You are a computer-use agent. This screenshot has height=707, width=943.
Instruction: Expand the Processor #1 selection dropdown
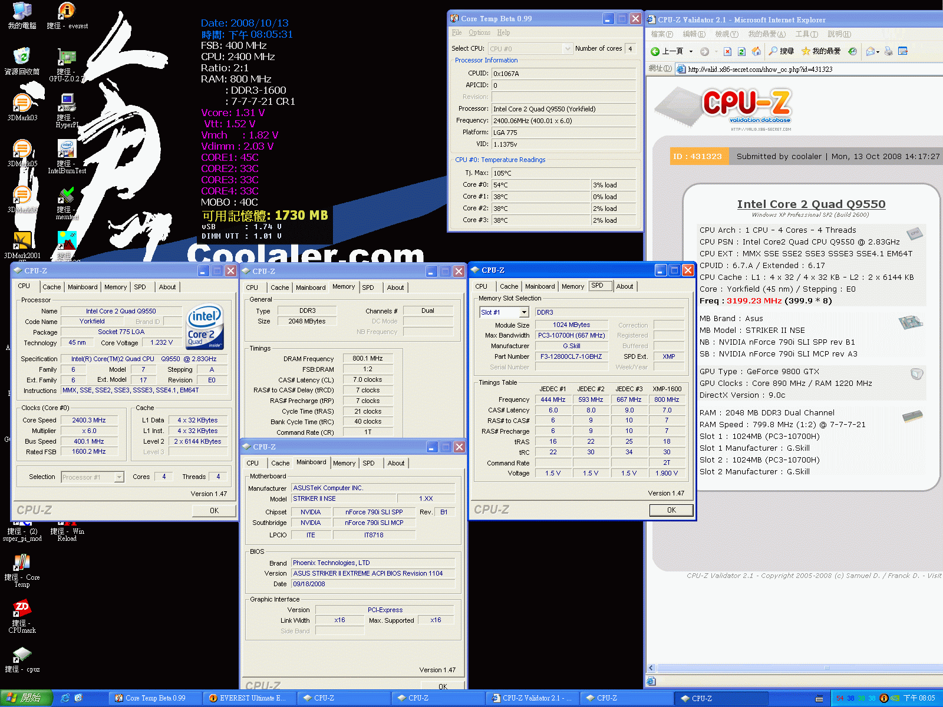click(119, 477)
